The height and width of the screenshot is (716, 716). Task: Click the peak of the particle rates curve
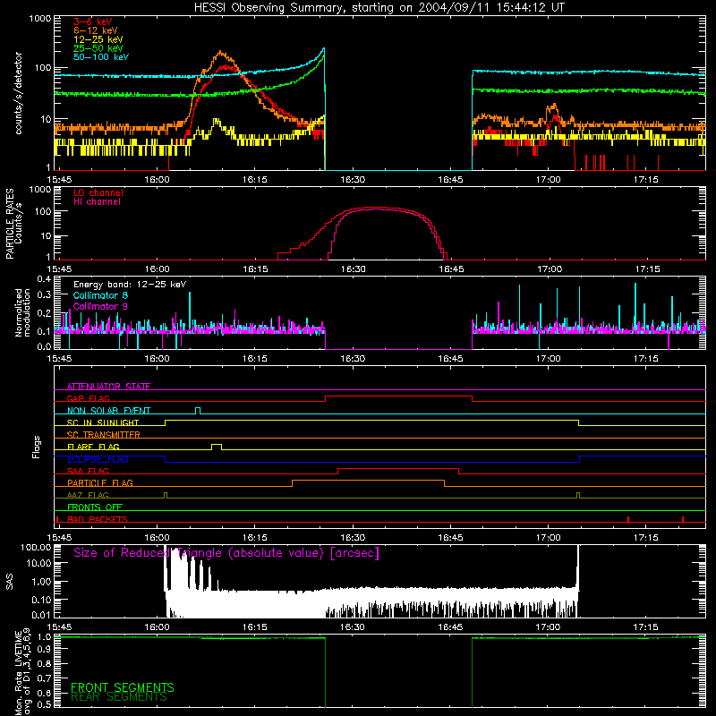(x=377, y=208)
